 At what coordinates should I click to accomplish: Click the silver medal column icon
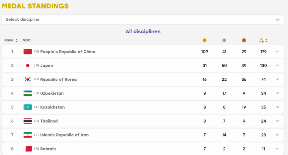[x=224, y=40]
